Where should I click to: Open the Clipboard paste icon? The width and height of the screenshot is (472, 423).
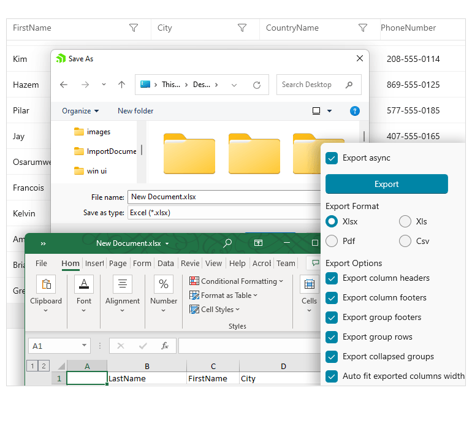[46, 284]
